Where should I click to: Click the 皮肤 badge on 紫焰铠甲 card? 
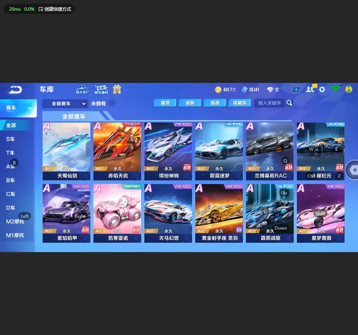tap(85, 230)
